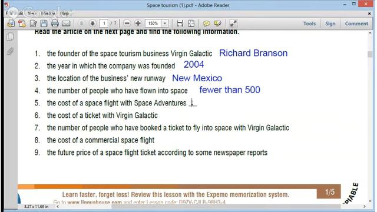The image size is (377, 212).
Task: Click the fit one full page icon
Action: [191, 24]
